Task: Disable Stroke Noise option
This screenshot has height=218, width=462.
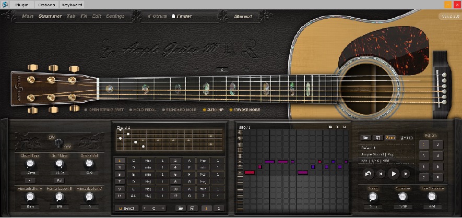Action: [244, 110]
